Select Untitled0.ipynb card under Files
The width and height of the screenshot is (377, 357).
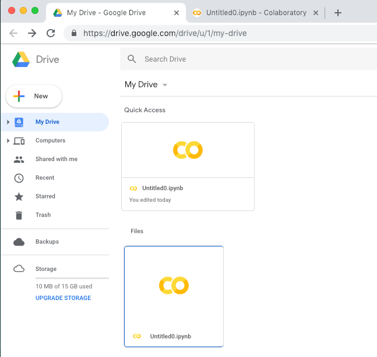tap(174, 297)
